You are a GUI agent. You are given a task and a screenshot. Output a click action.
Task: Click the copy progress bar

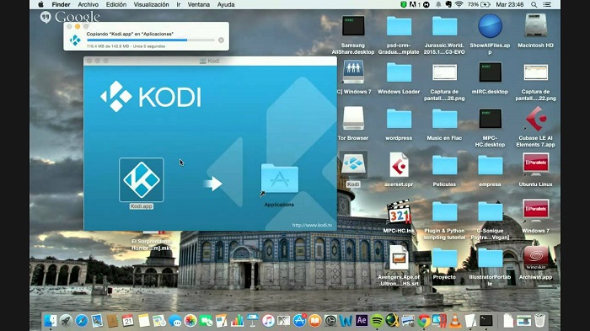click(151, 40)
